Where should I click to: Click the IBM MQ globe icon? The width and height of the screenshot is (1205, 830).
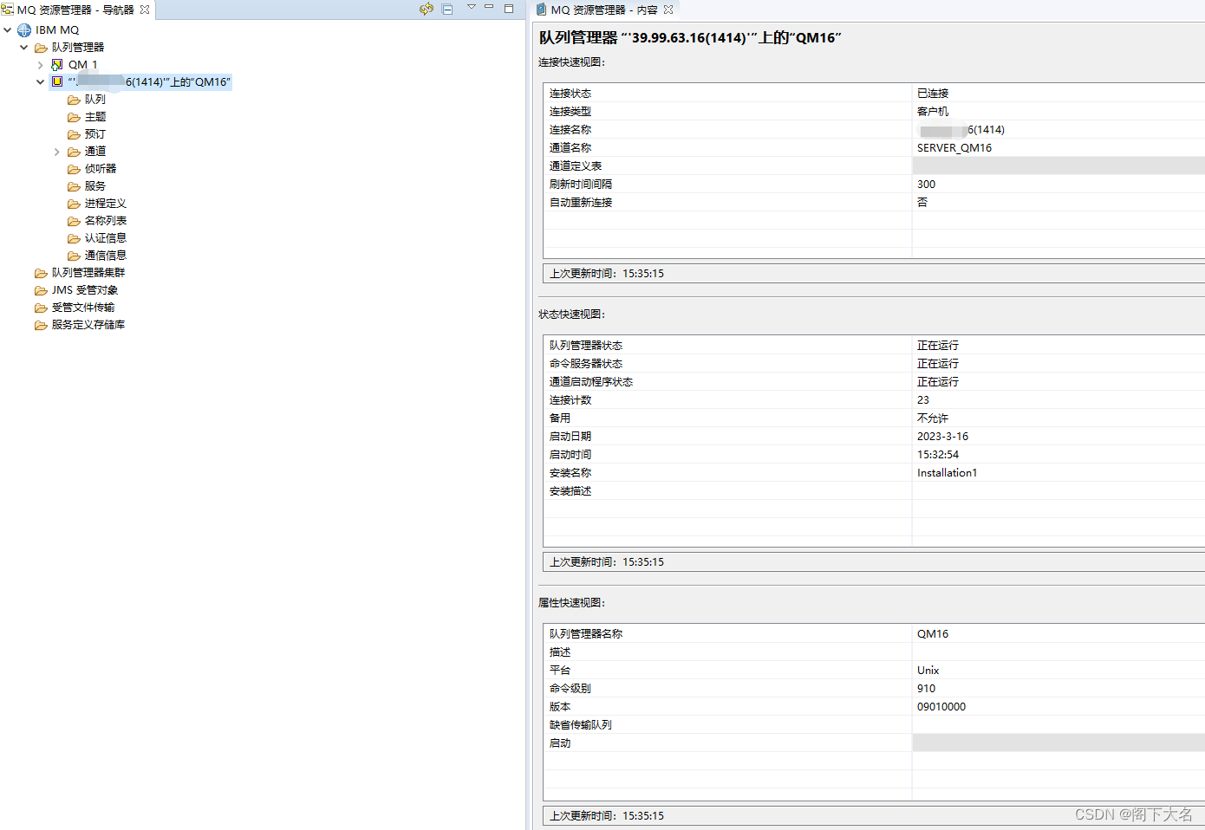tap(24, 29)
